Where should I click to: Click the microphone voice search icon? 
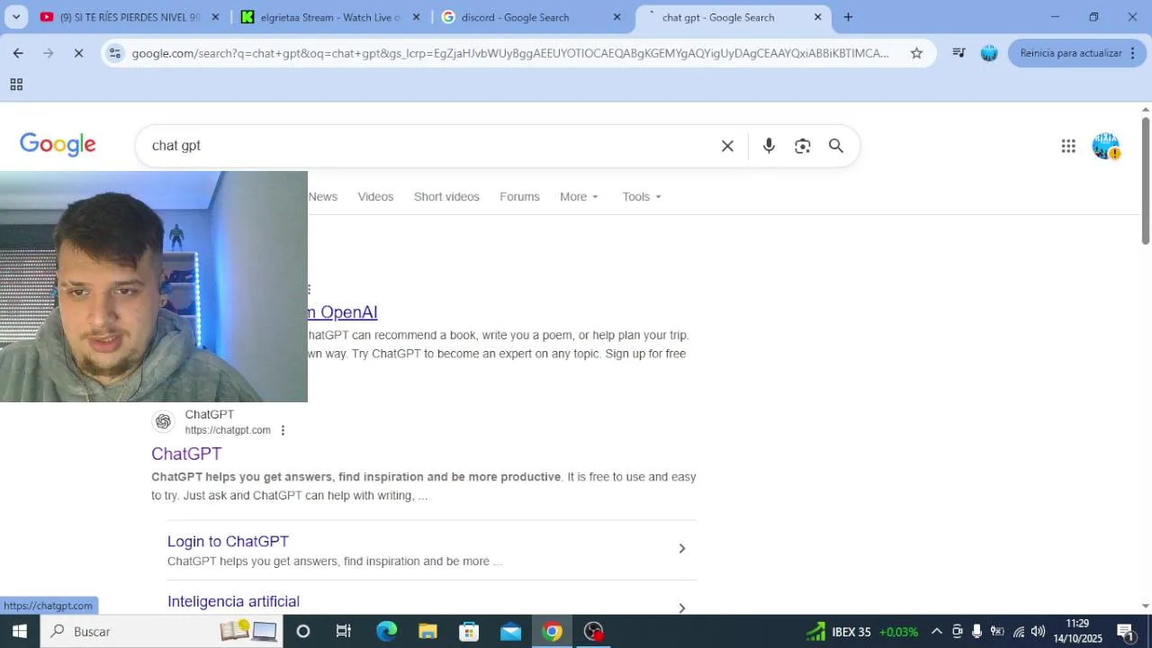769,146
